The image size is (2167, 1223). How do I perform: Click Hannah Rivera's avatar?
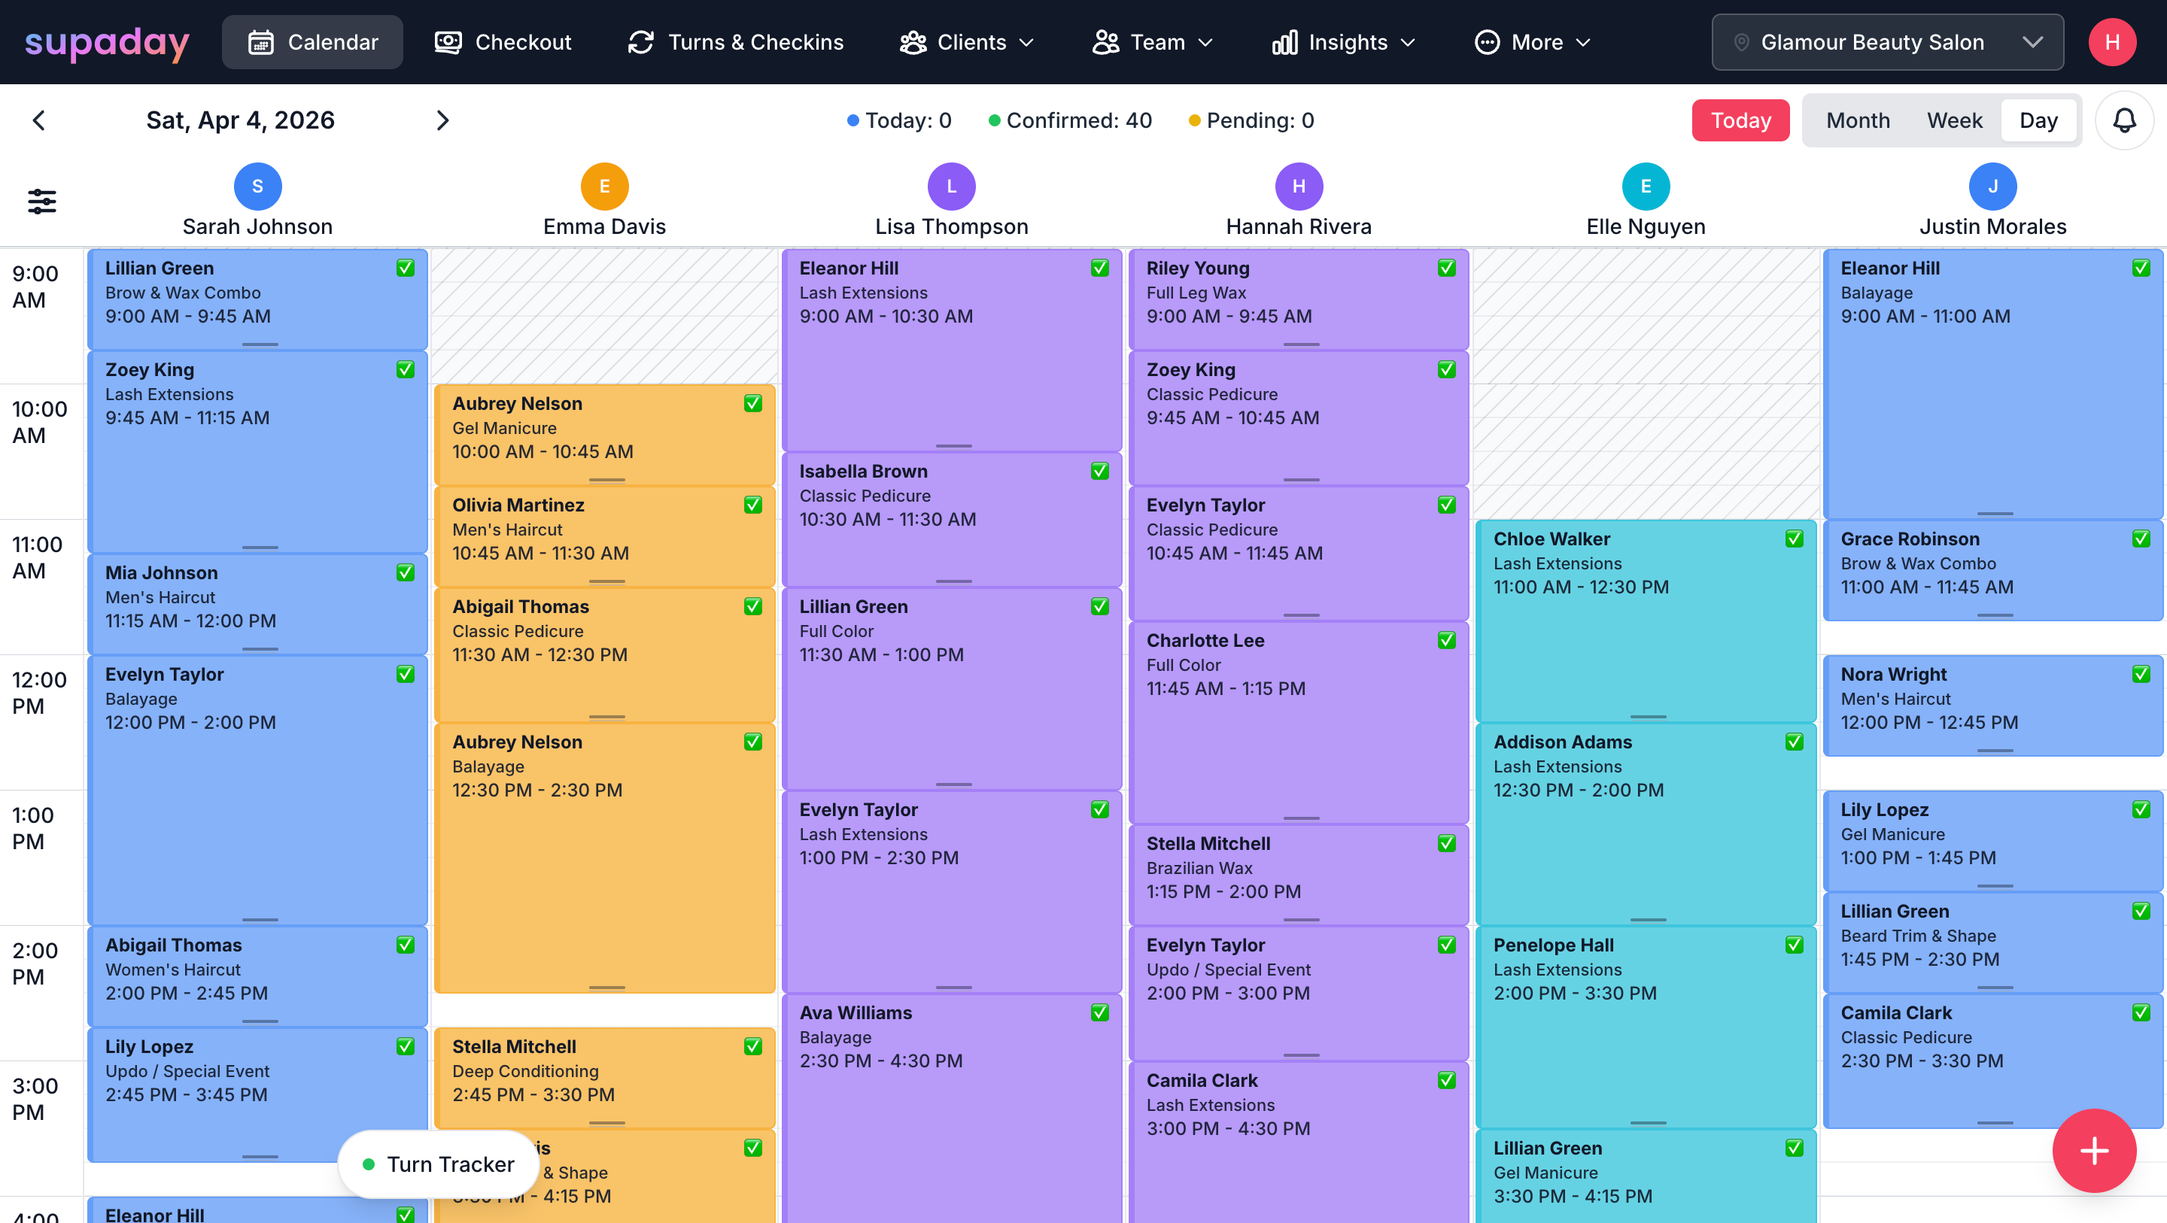click(1299, 186)
